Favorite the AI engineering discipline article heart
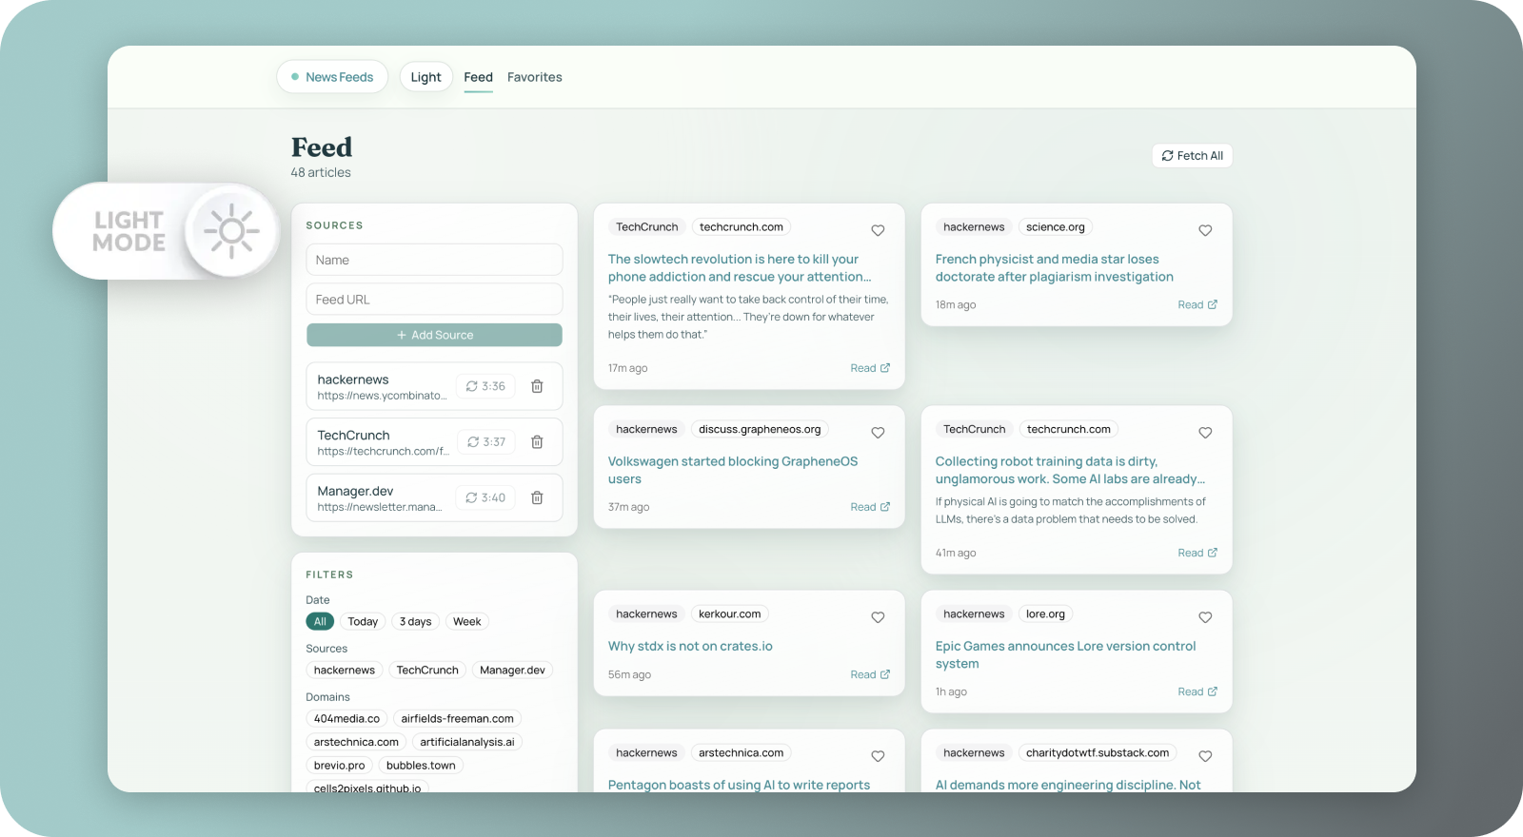 pos(1205,756)
